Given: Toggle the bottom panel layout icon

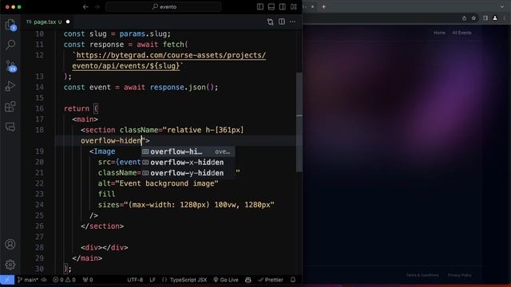Looking at the screenshot, I should [x=271, y=7].
